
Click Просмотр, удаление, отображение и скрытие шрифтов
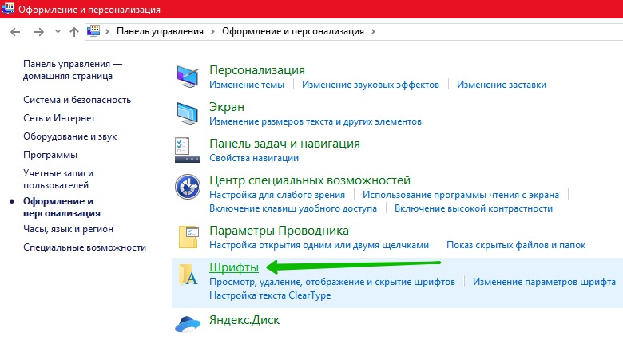pyautogui.click(x=332, y=282)
